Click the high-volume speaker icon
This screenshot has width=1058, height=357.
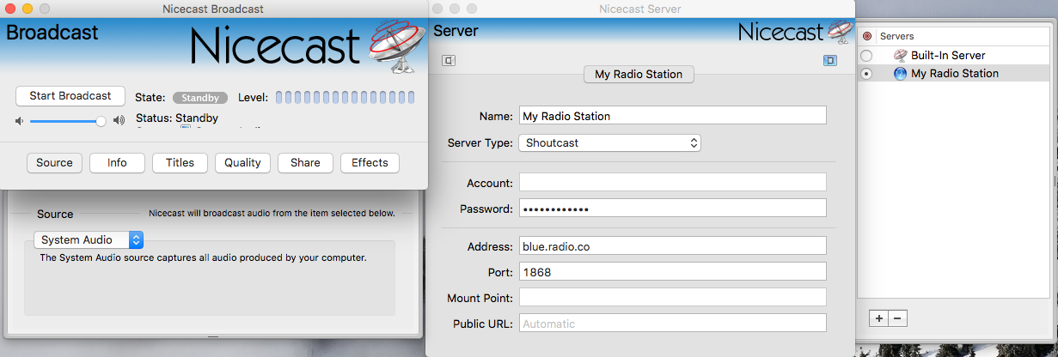point(119,121)
